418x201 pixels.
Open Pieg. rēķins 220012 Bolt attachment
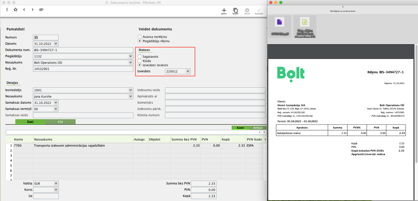(x=305, y=26)
